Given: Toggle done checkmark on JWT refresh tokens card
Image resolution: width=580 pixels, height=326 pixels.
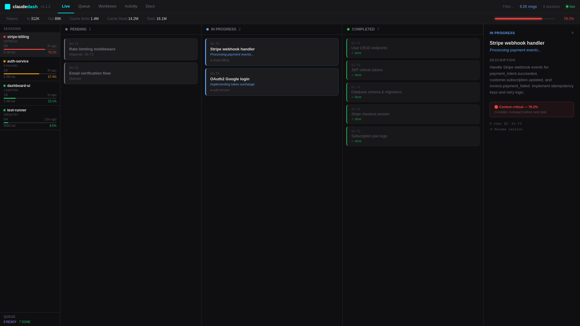Looking at the screenshot, I should tap(356, 75).
